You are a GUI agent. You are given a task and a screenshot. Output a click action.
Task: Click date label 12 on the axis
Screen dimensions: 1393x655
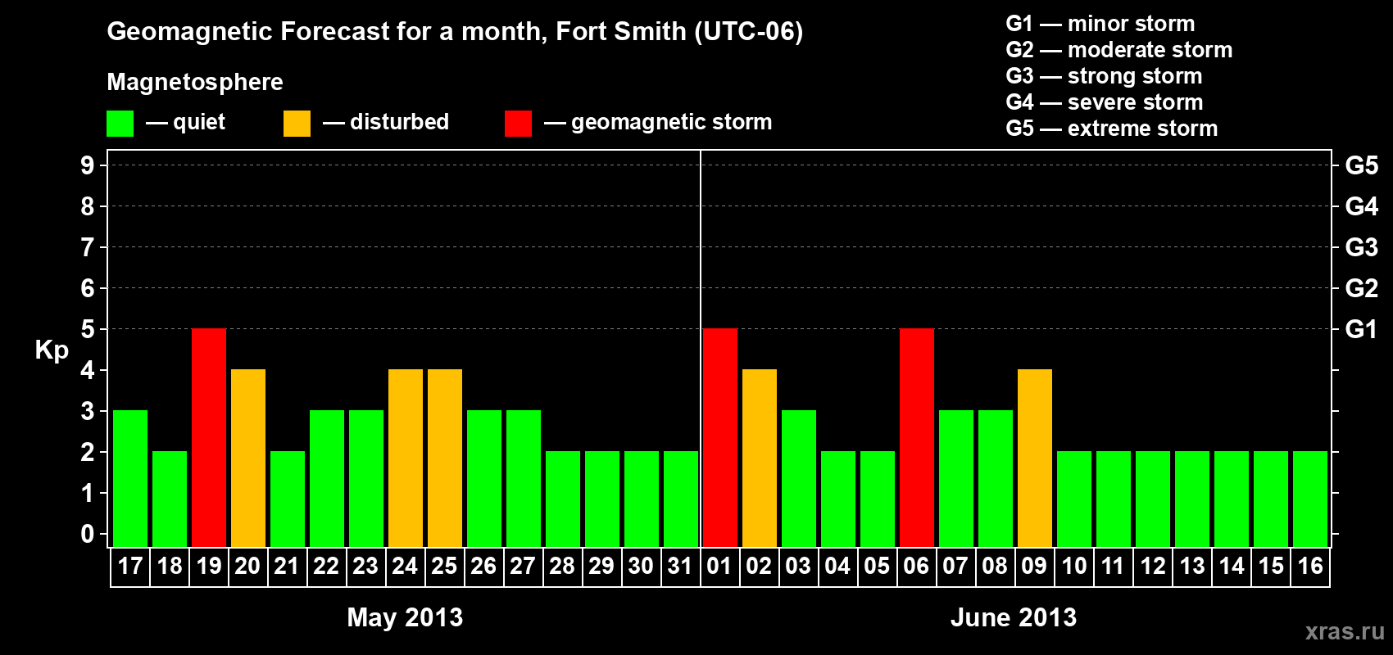pos(1153,567)
